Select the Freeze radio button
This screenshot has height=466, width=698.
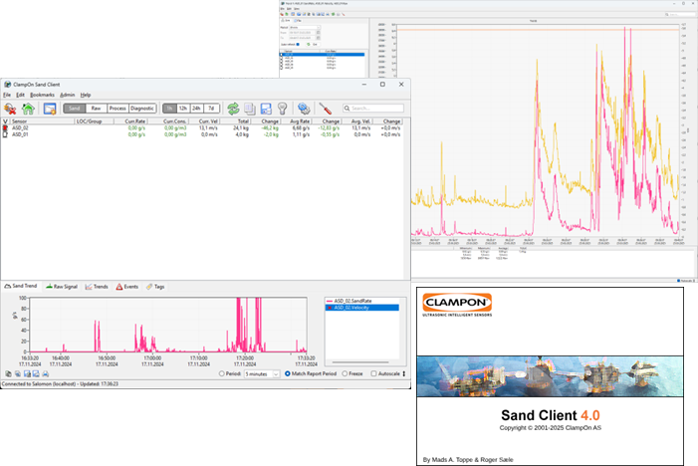(345, 373)
